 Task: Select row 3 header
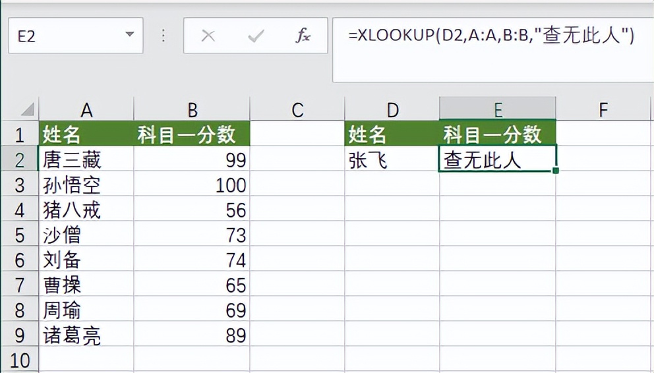[20, 184]
